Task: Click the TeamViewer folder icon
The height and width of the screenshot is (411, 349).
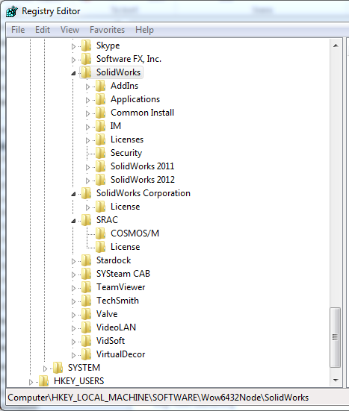Action: [x=86, y=287]
